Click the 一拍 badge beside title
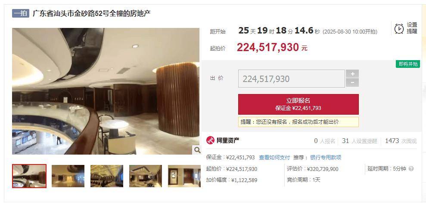This screenshot has width=426, height=207. point(21,13)
